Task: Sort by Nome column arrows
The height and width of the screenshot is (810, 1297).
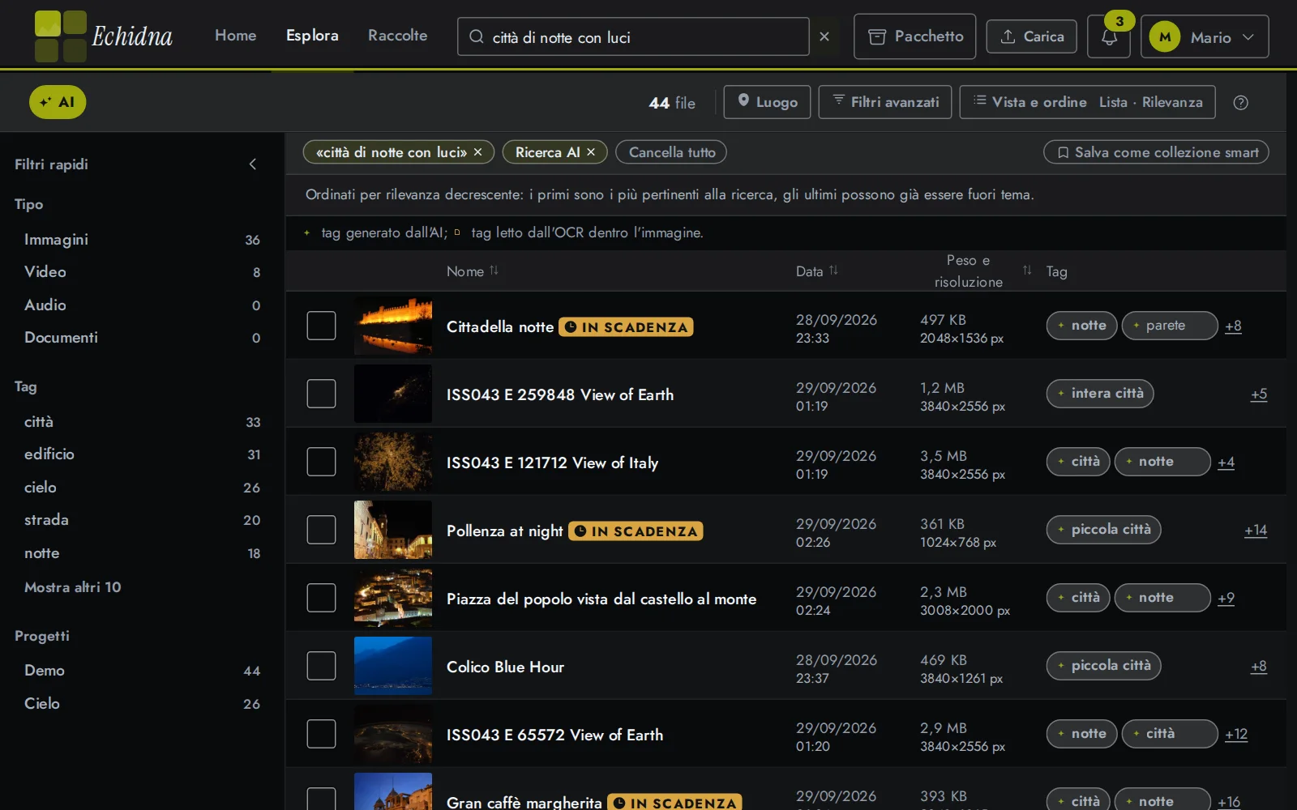Action: coord(494,271)
